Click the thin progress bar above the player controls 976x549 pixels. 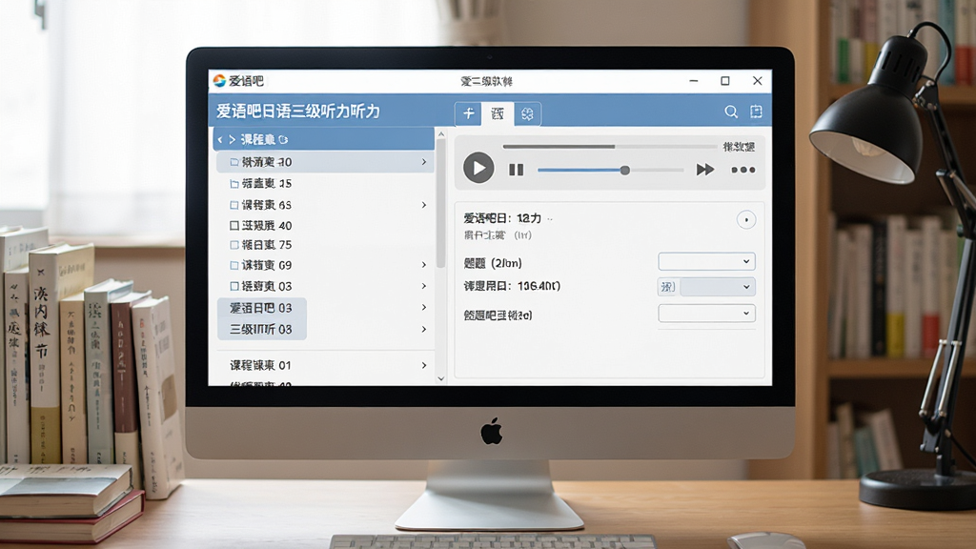610,147
